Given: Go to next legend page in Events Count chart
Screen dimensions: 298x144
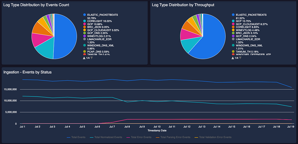Looking at the screenshot, I should (x=92, y=58).
